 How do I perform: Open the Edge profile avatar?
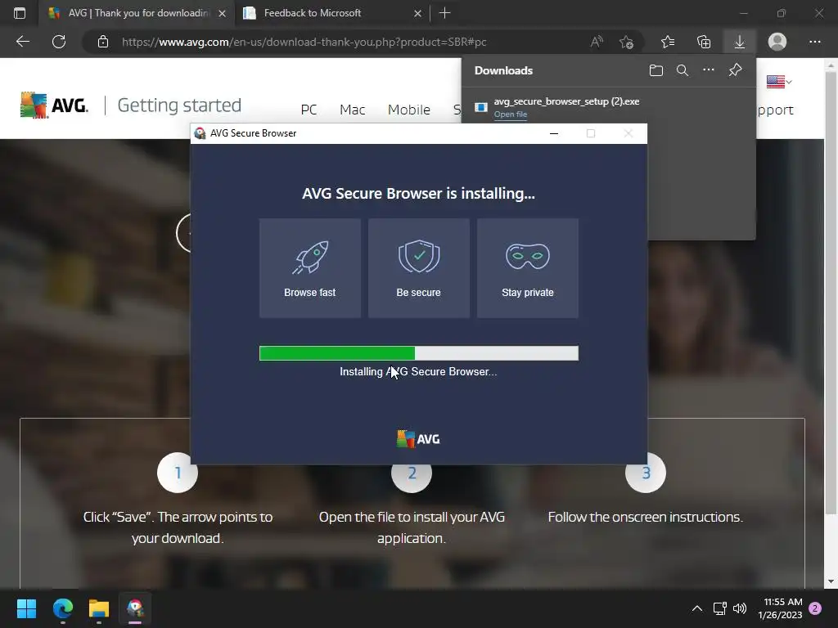(777, 42)
